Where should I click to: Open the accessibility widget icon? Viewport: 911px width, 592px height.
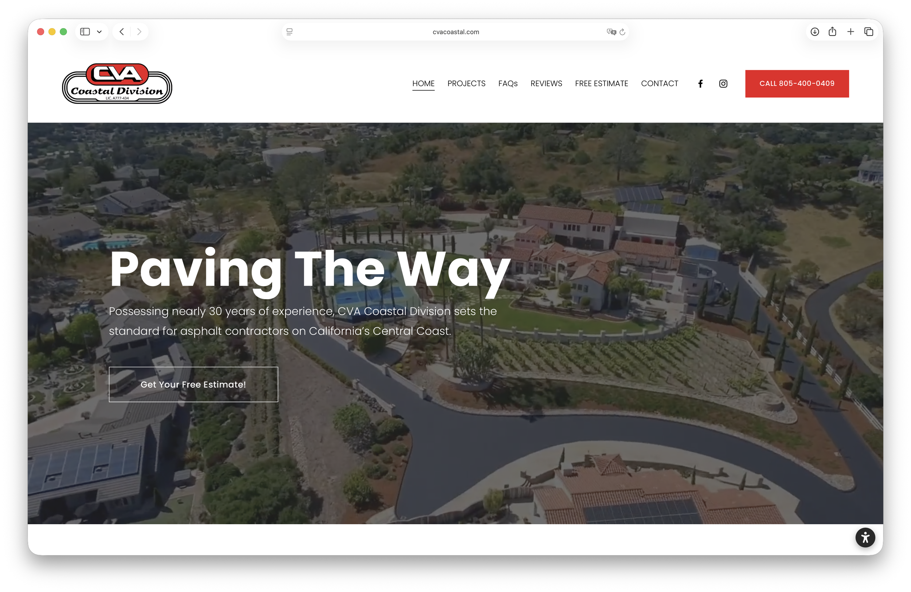(865, 537)
